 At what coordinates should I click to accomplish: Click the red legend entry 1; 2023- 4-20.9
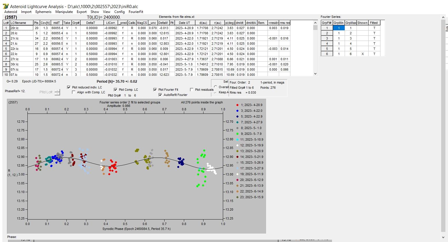click(249, 105)
